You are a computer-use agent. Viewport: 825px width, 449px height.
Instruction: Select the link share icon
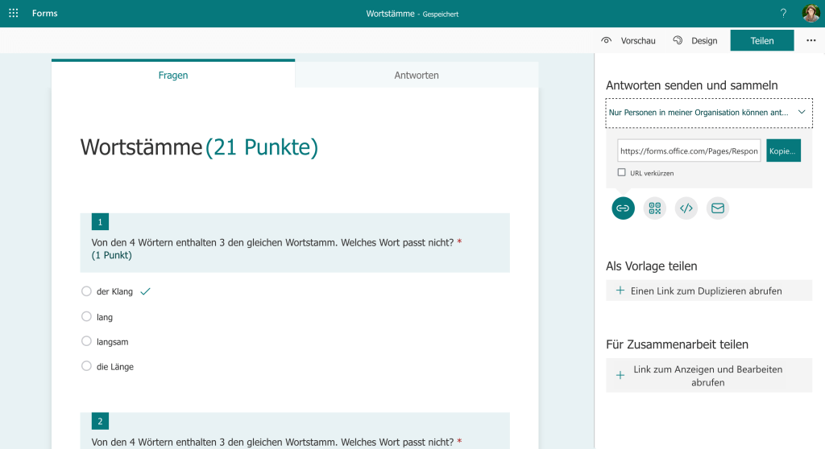tap(623, 208)
